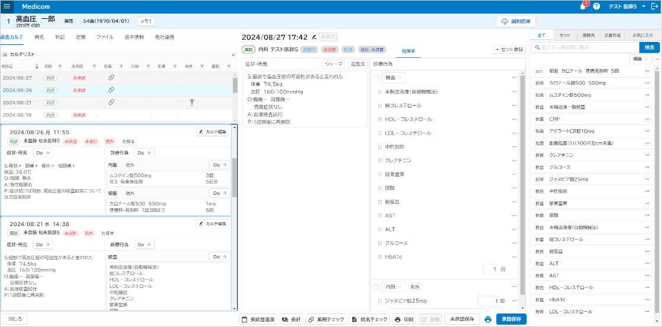Click the 会計 button
This screenshot has width=662, height=327.
pyautogui.click(x=291, y=319)
